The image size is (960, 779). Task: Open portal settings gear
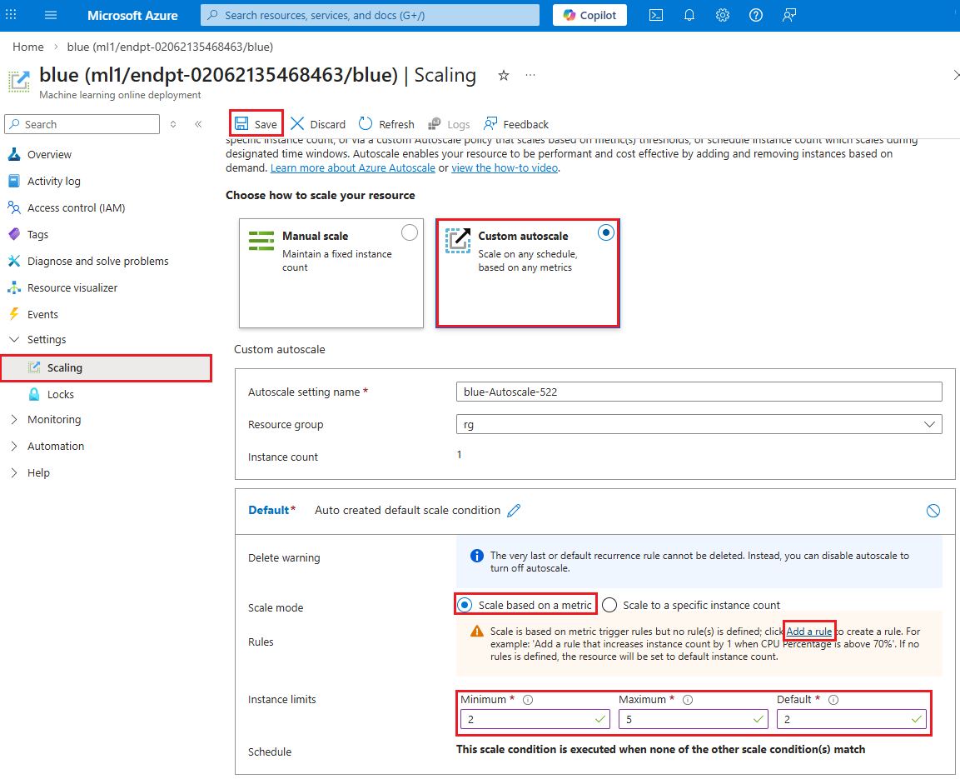point(723,15)
